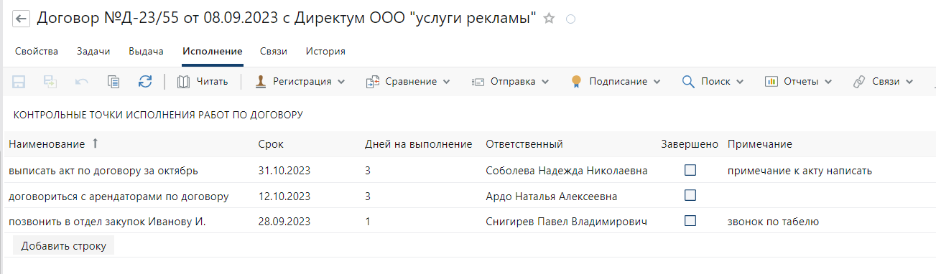Click the book icon of Читать
This screenshot has height=274, width=936.
point(184,82)
